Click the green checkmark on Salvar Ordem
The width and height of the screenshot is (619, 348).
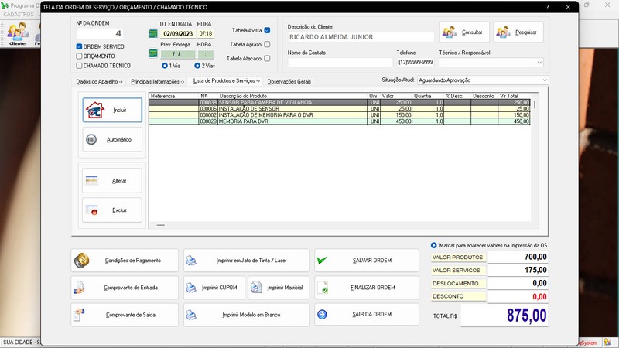(x=323, y=261)
